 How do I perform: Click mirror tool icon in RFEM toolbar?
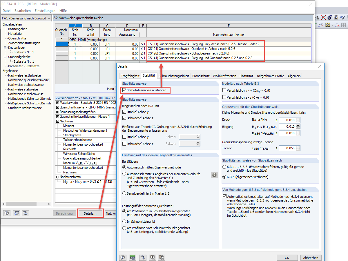(x=317, y=17)
